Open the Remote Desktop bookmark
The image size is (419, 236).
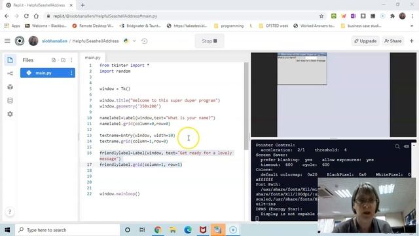(93, 26)
